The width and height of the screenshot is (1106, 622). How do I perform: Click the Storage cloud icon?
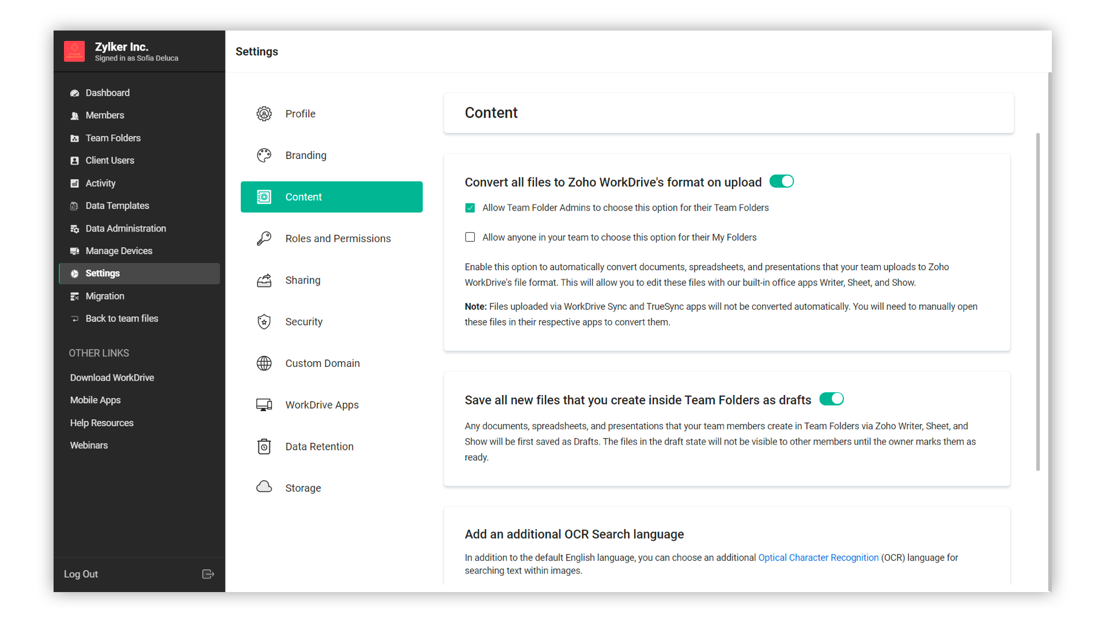coord(264,487)
